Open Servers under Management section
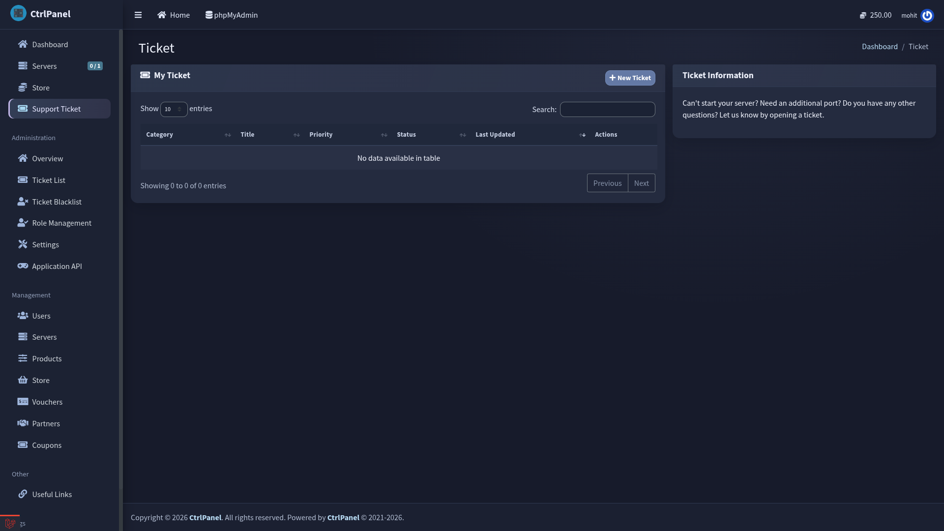The width and height of the screenshot is (944, 531). [x=59, y=337]
